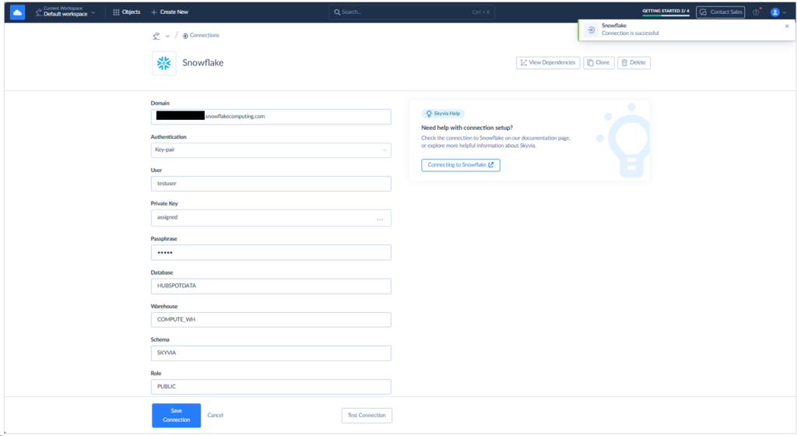Open the Objects menu
Image resolution: width=797 pixels, height=436 pixels.
127,12
